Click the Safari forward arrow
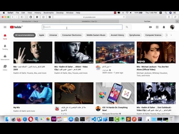This screenshot has width=179, height=134. pyautogui.click(x=16, y=17)
